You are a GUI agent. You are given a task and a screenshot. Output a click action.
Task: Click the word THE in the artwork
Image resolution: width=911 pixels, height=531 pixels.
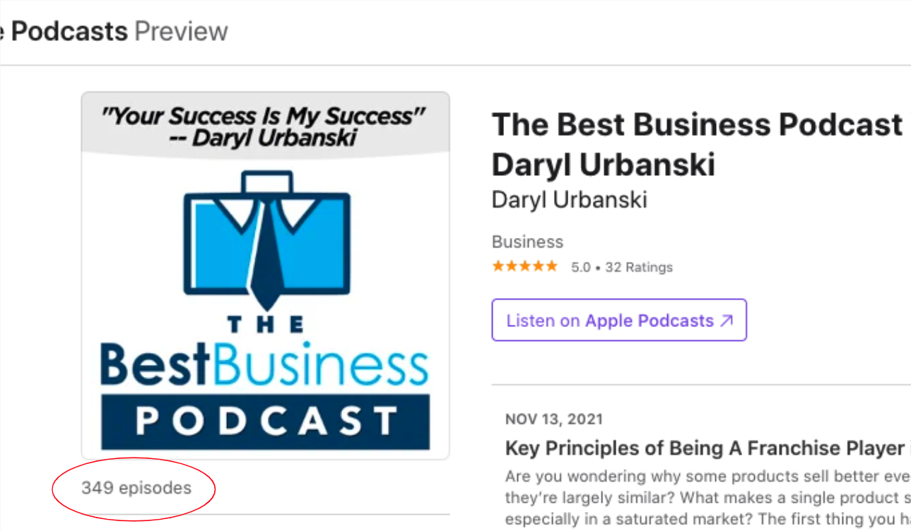[x=266, y=325]
